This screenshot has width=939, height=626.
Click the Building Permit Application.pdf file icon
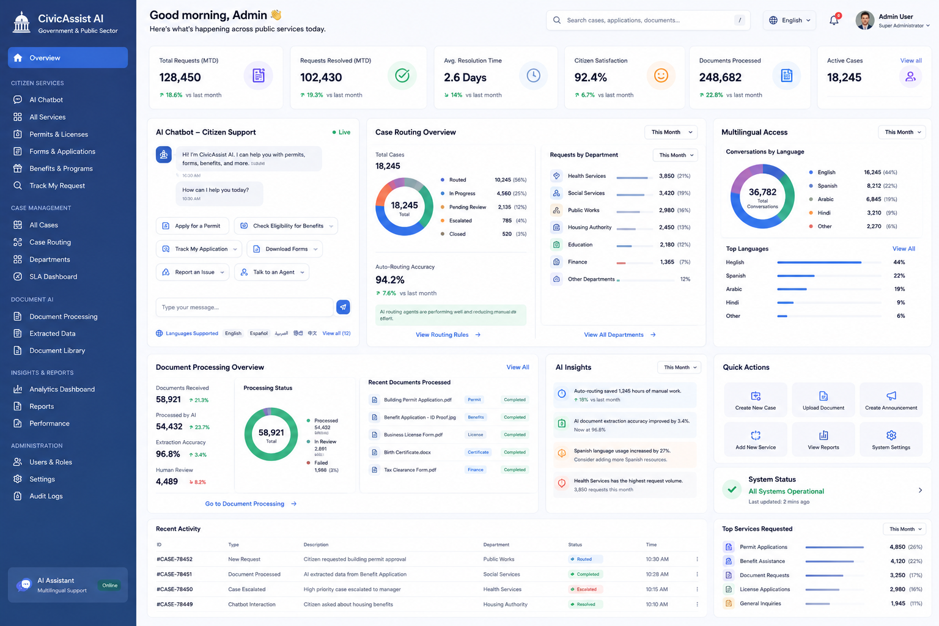click(375, 400)
